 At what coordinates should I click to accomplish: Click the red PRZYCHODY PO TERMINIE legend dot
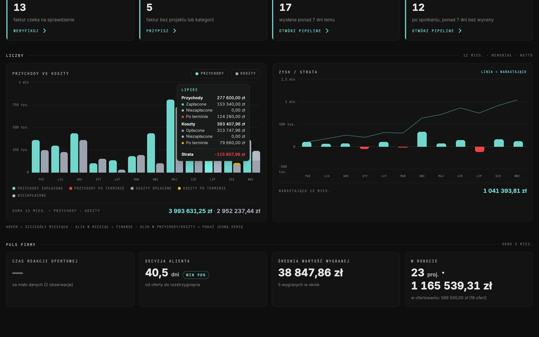[x=71, y=188]
